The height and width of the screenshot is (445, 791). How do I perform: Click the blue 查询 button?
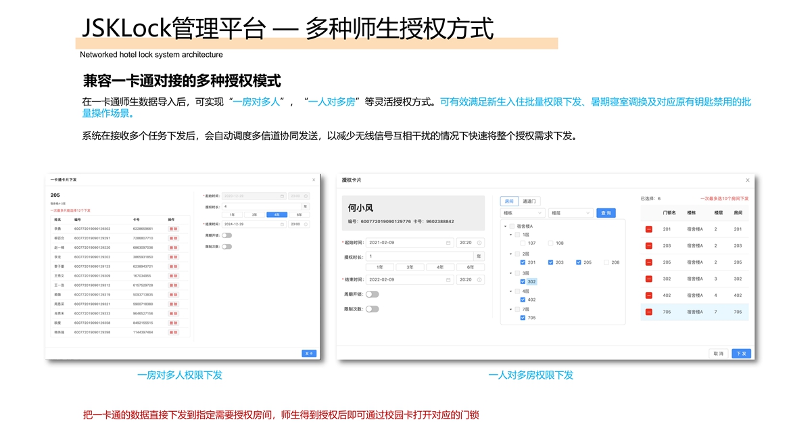pos(606,213)
